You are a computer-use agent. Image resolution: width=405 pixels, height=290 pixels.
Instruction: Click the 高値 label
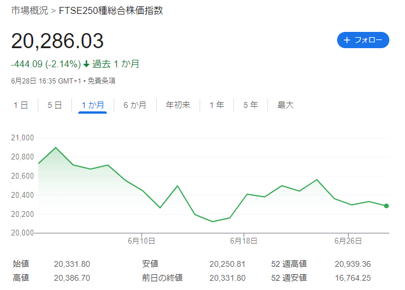click(21, 278)
